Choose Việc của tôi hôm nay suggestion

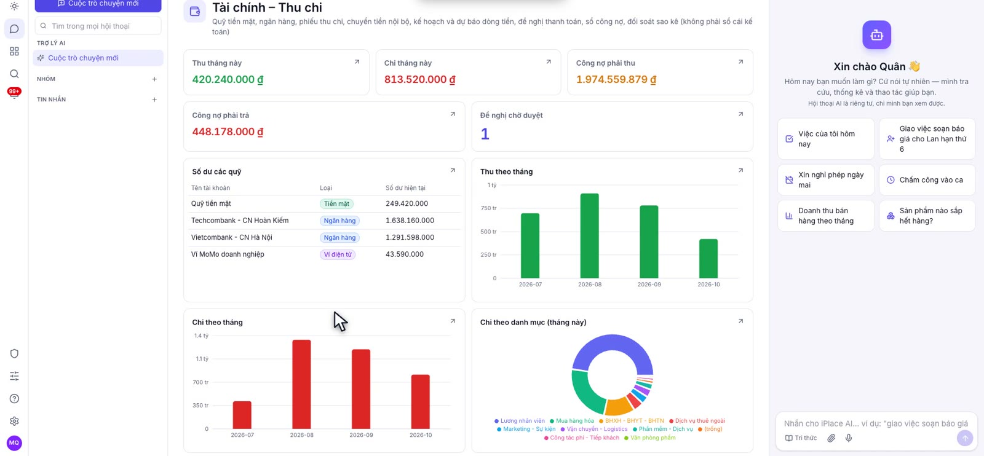pos(825,139)
